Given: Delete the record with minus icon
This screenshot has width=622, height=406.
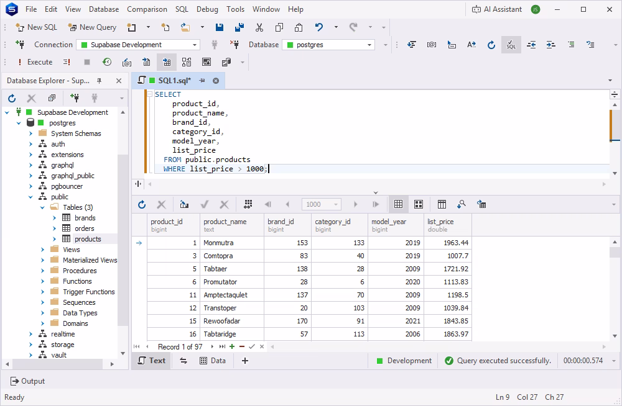Looking at the screenshot, I should (x=242, y=346).
